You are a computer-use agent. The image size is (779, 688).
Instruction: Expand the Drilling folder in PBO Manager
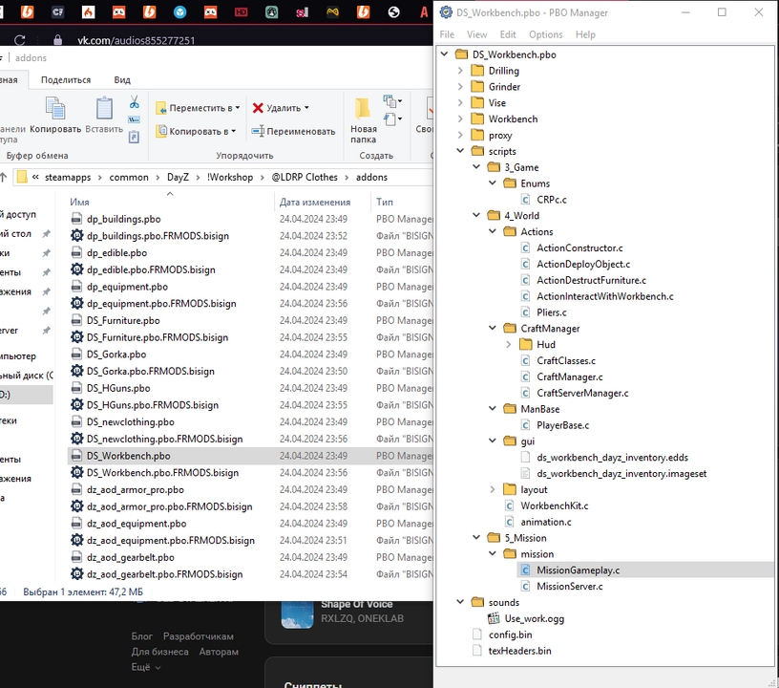[x=460, y=71]
